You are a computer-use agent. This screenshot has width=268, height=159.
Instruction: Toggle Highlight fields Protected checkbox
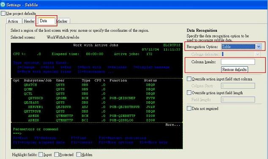tap(56, 154)
